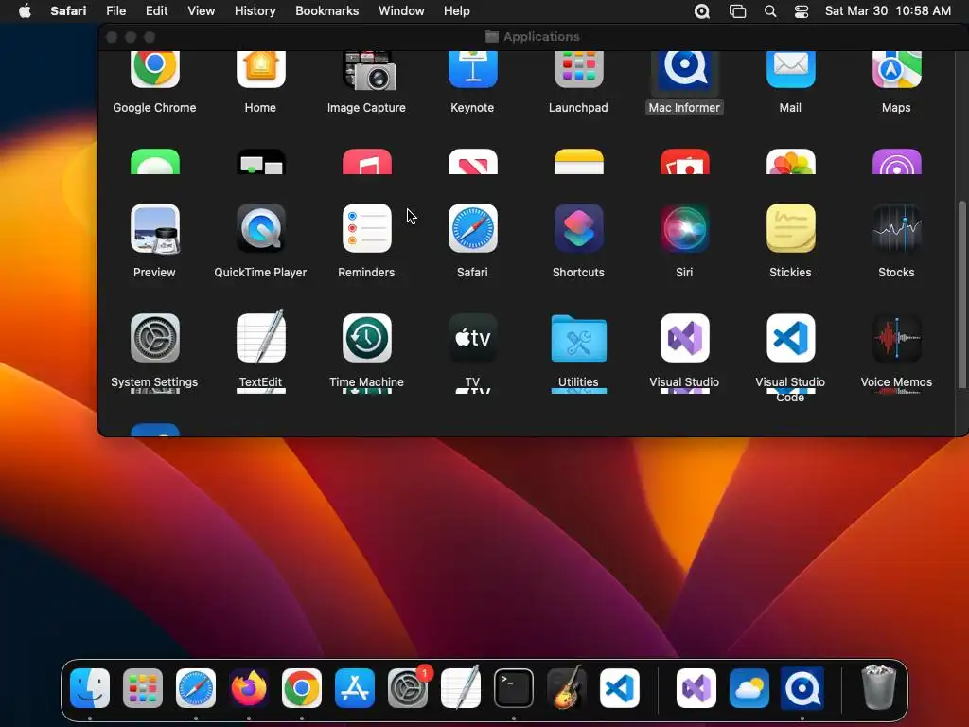Open Visual Studio Code in Applications window
969x727 pixels.
[790, 338]
